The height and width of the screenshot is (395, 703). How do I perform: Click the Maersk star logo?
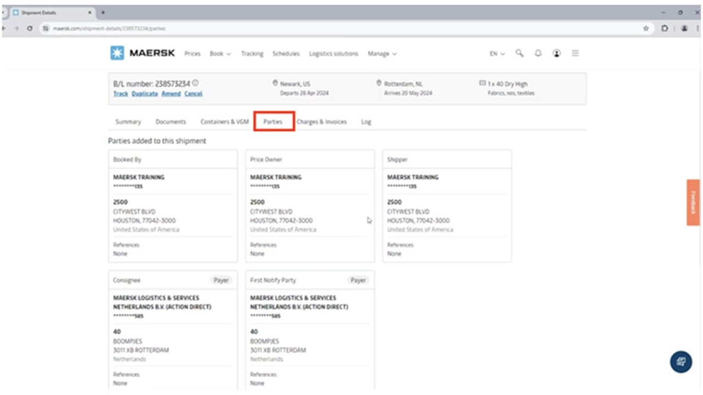(x=117, y=53)
